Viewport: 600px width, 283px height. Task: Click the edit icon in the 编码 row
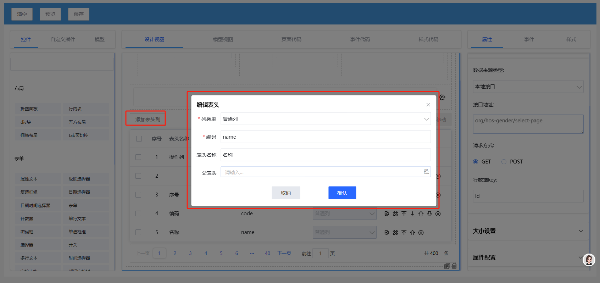pyautogui.click(x=387, y=214)
